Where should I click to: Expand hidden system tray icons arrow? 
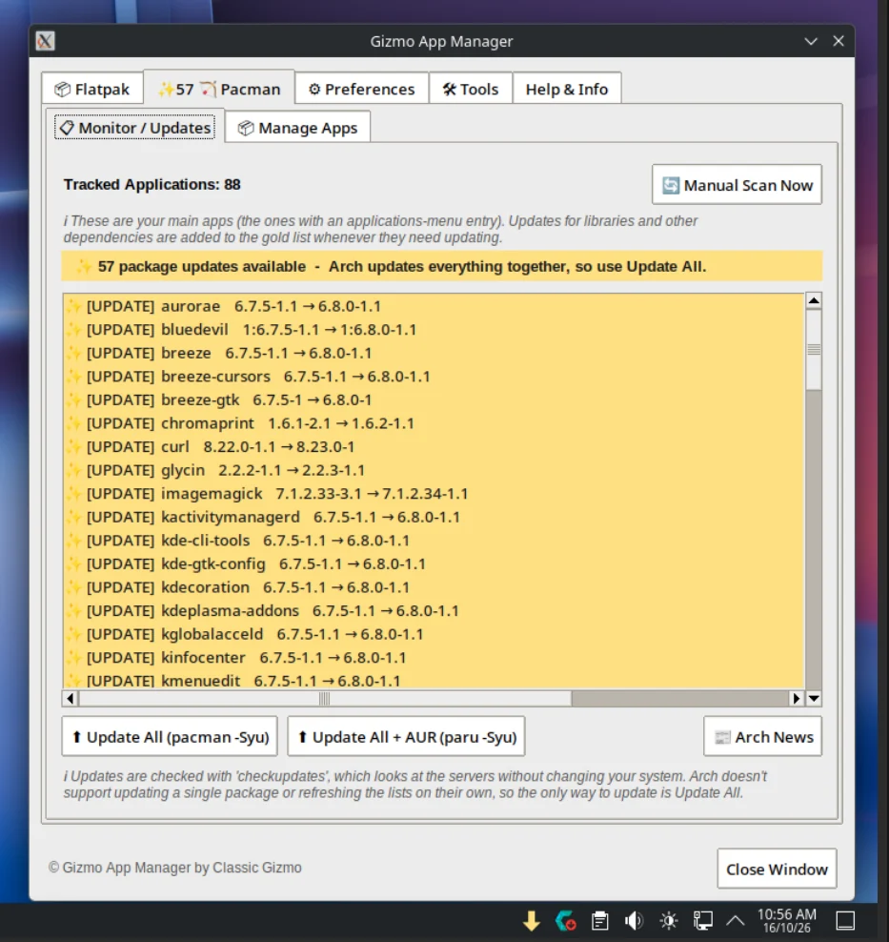point(736,920)
